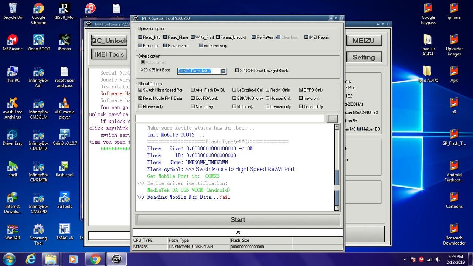Open flash_tool desktop icon

(65, 169)
